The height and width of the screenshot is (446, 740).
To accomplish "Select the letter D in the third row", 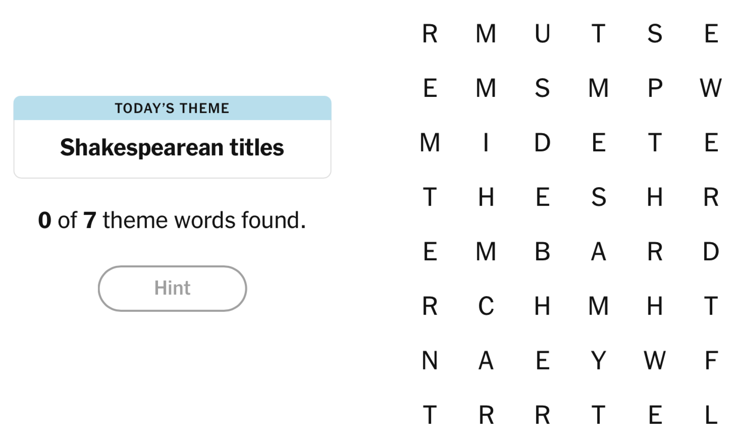I will 543,143.
